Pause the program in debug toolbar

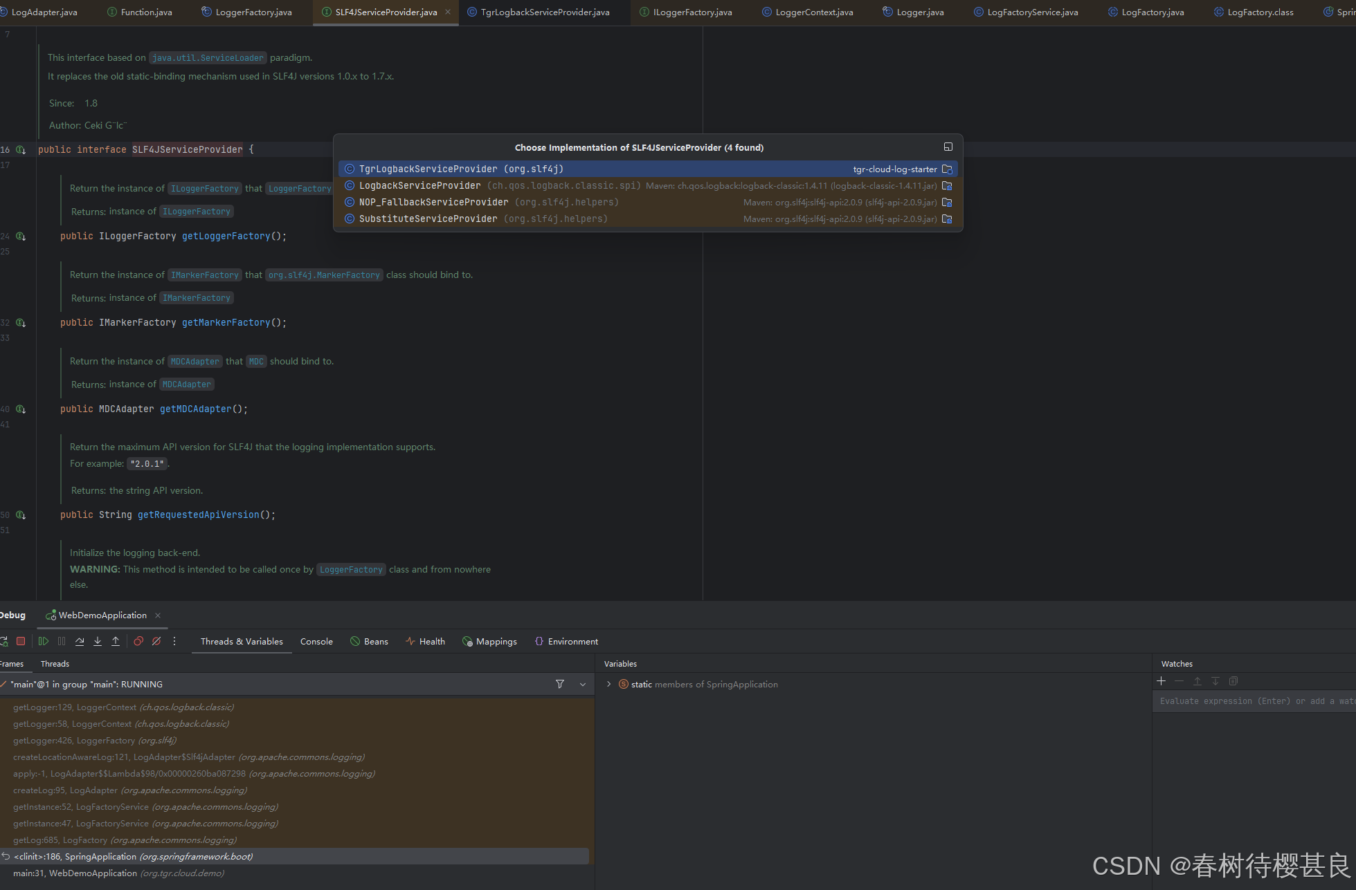[x=62, y=641]
